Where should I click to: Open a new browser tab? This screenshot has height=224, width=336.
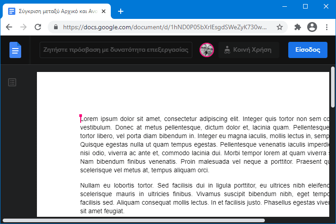pyautogui.click(x=121, y=11)
